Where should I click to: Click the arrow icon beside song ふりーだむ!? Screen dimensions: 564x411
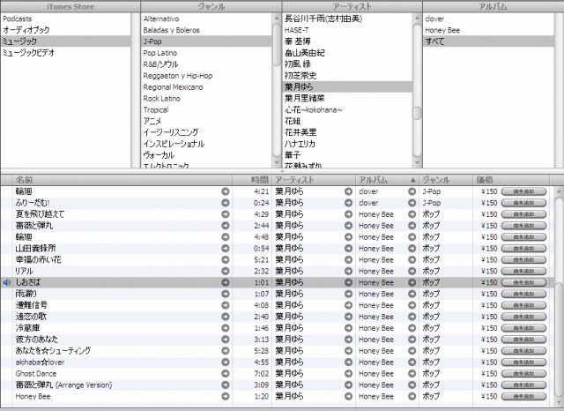226,203
